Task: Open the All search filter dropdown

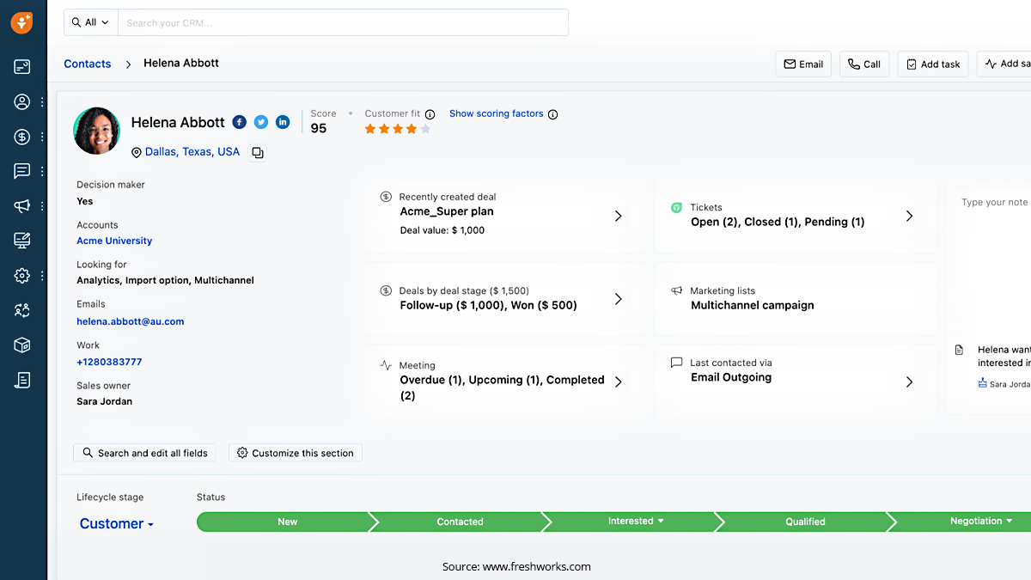Action: coord(90,22)
